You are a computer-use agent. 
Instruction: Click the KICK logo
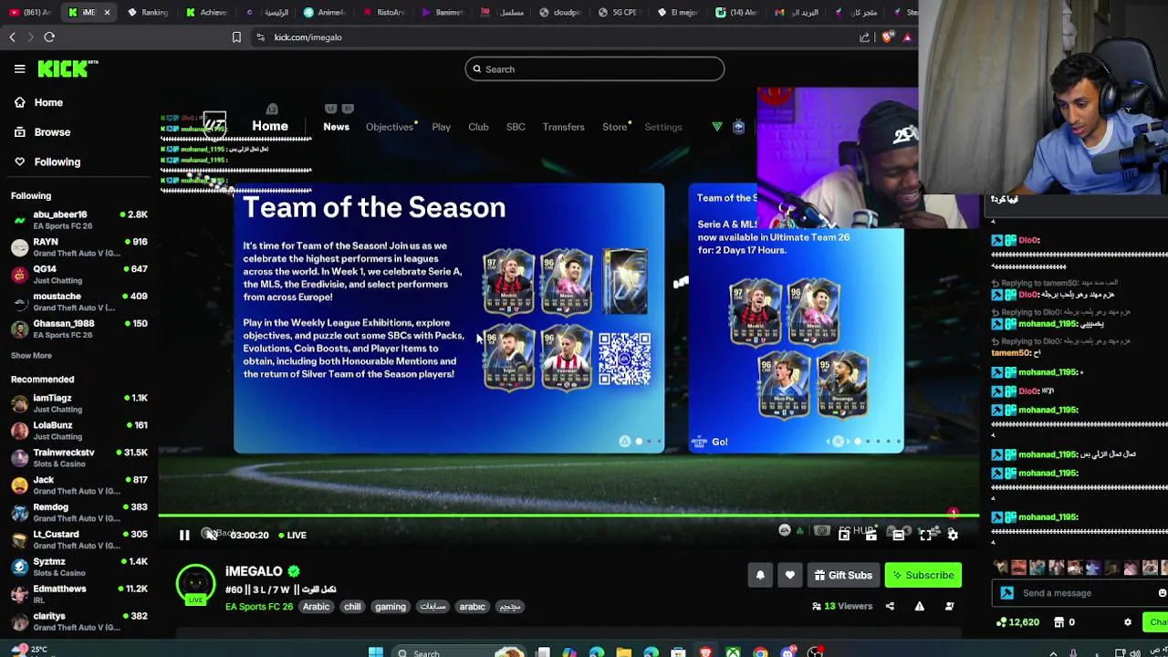(68, 68)
